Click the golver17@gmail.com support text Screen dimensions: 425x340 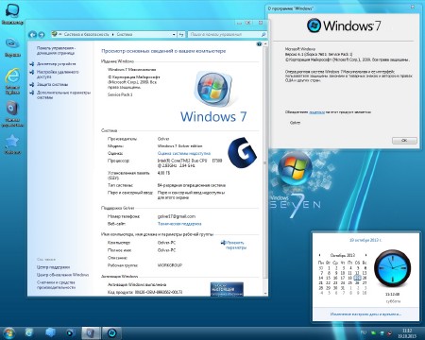tap(177, 216)
